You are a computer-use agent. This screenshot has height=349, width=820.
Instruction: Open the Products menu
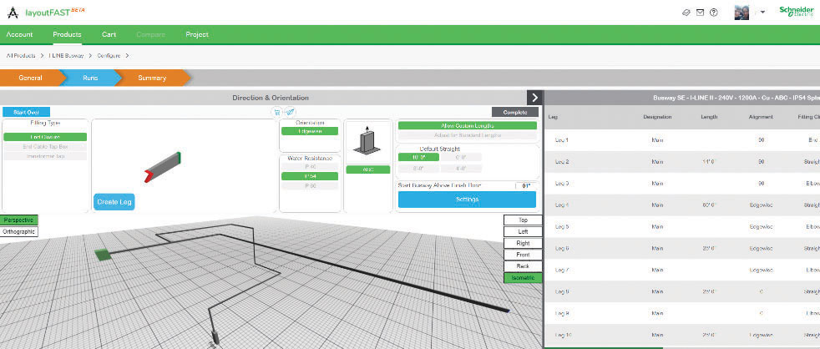67,34
